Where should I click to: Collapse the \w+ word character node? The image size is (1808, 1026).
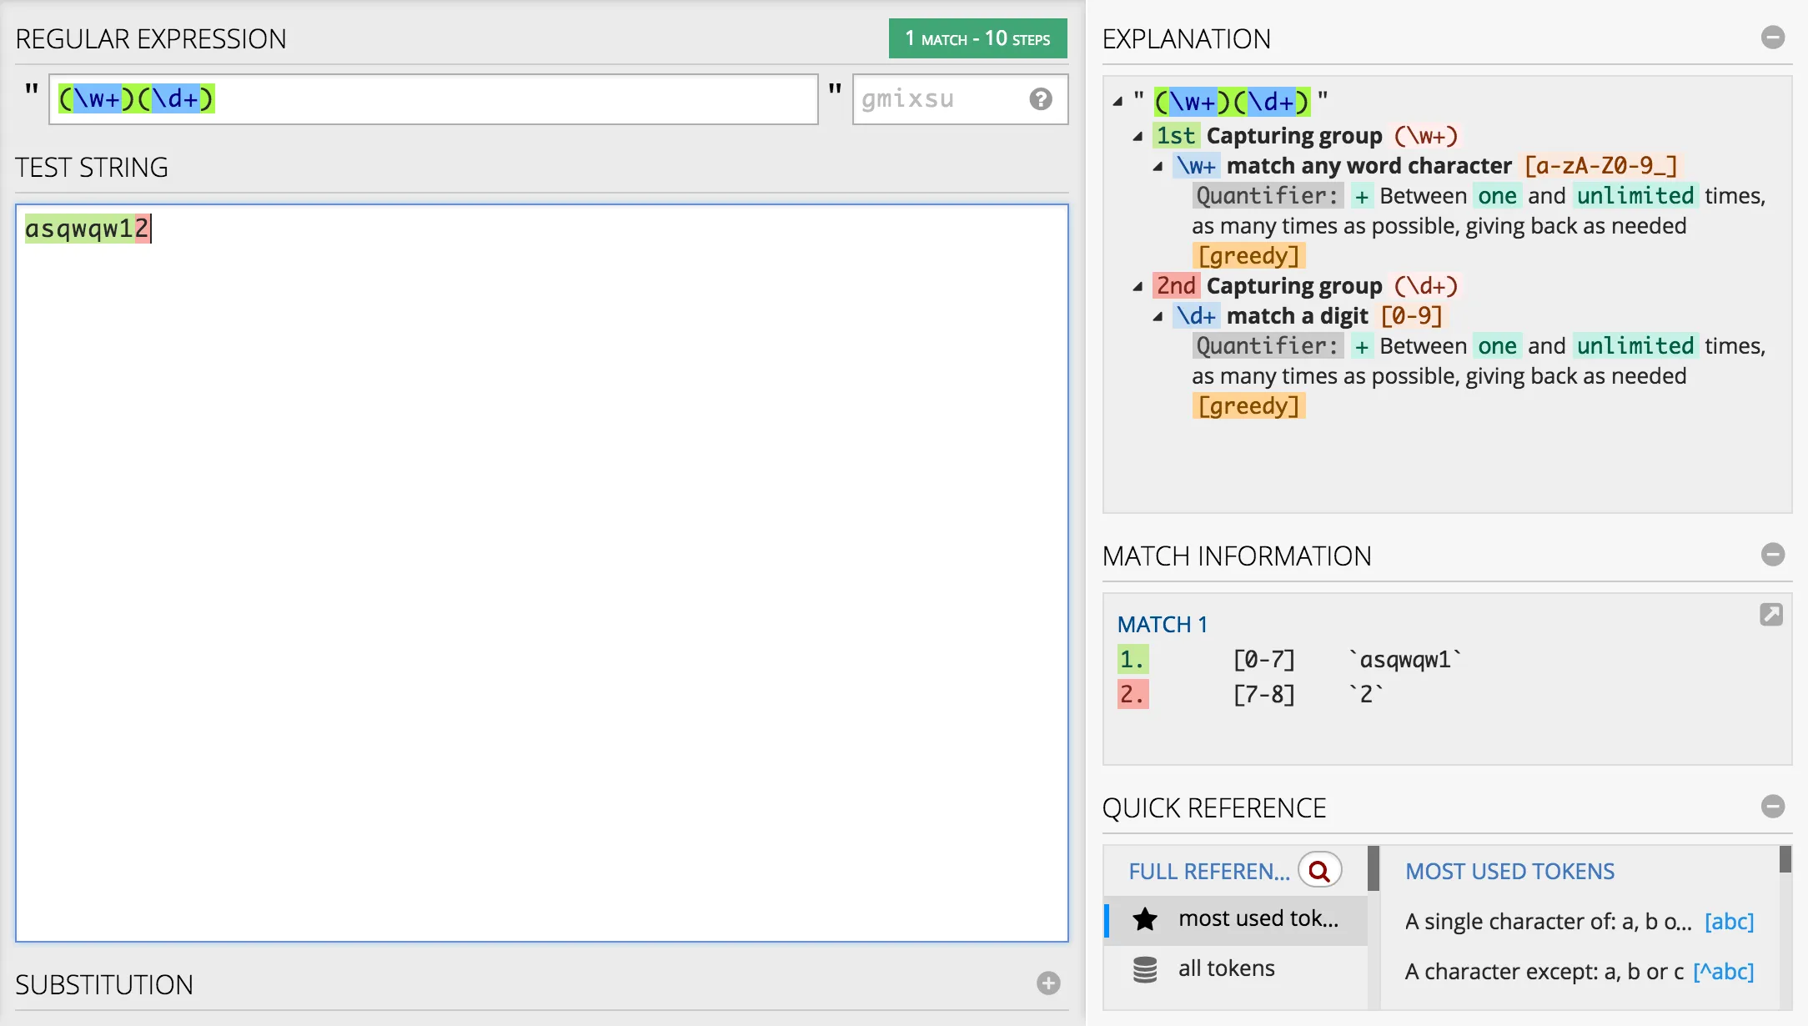1158,166
